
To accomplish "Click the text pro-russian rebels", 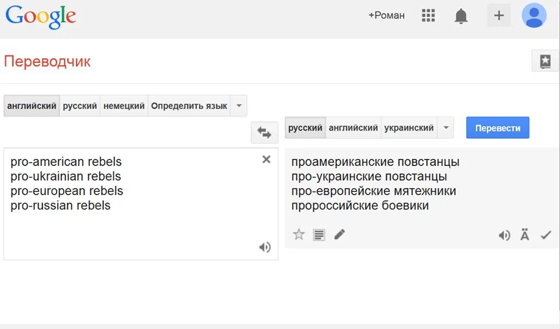I will pyautogui.click(x=60, y=206).
